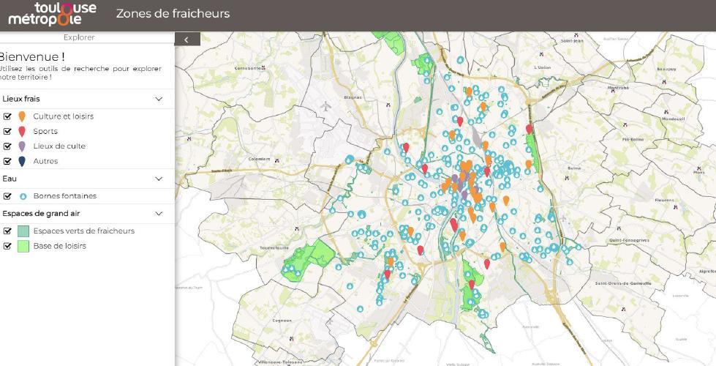The height and width of the screenshot is (366, 716).
Task: Click the Bienvenue ! heading
Action: pyautogui.click(x=31, y=57)
